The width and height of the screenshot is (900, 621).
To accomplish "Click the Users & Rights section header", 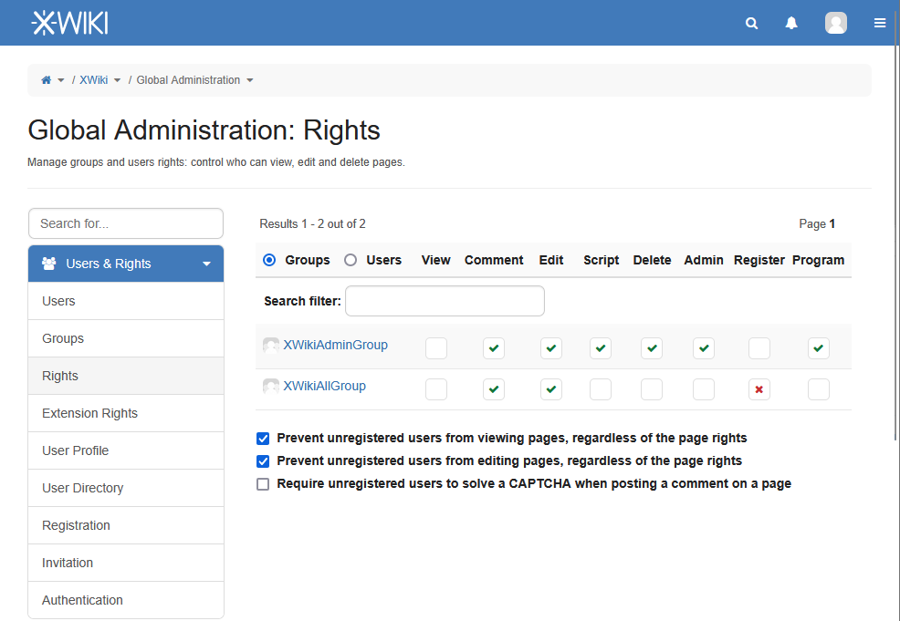I will click(x=126, y=264).
